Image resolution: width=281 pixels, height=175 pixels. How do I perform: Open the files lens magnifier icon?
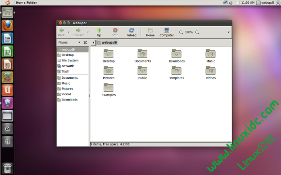coord(7,142)
